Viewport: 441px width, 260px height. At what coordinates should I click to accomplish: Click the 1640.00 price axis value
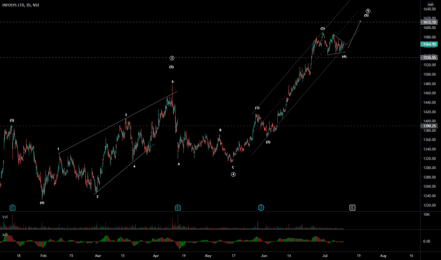coord(430,9)
